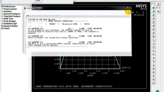Pan the model right
The height and width of the screenshot is (92, 164).
click(153, 58)
